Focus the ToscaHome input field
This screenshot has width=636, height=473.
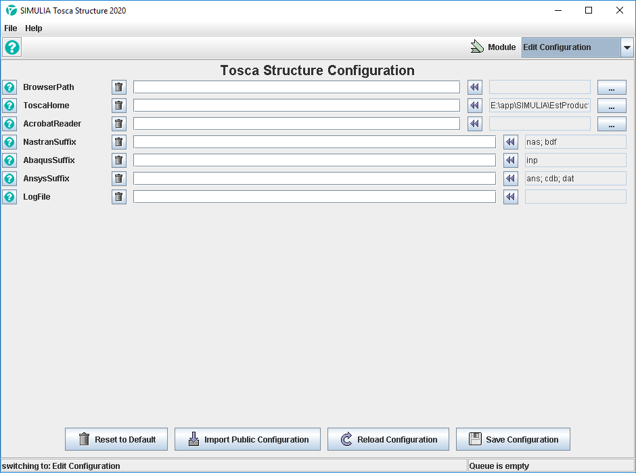(x=296, y=106)
